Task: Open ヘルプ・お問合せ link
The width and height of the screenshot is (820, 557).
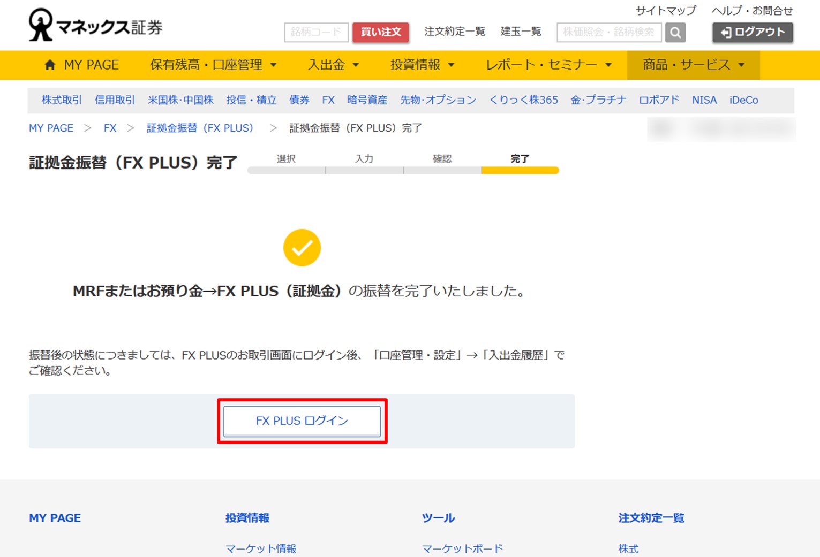Action: tap(752, 11)
